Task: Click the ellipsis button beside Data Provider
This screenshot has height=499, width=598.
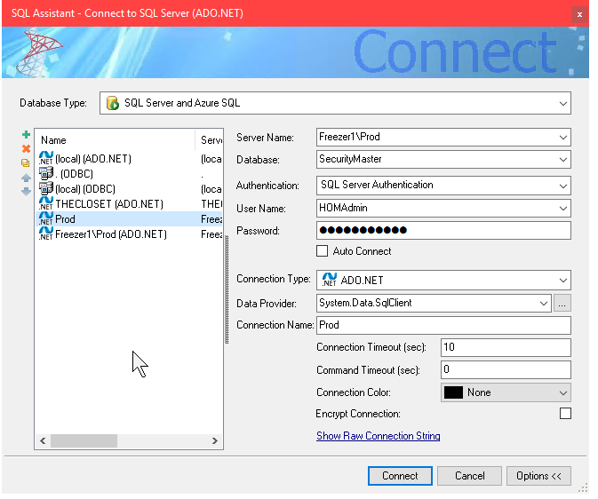Action: (x=562, y=304)
